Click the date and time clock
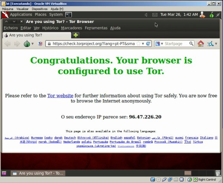 click(179, 14)
